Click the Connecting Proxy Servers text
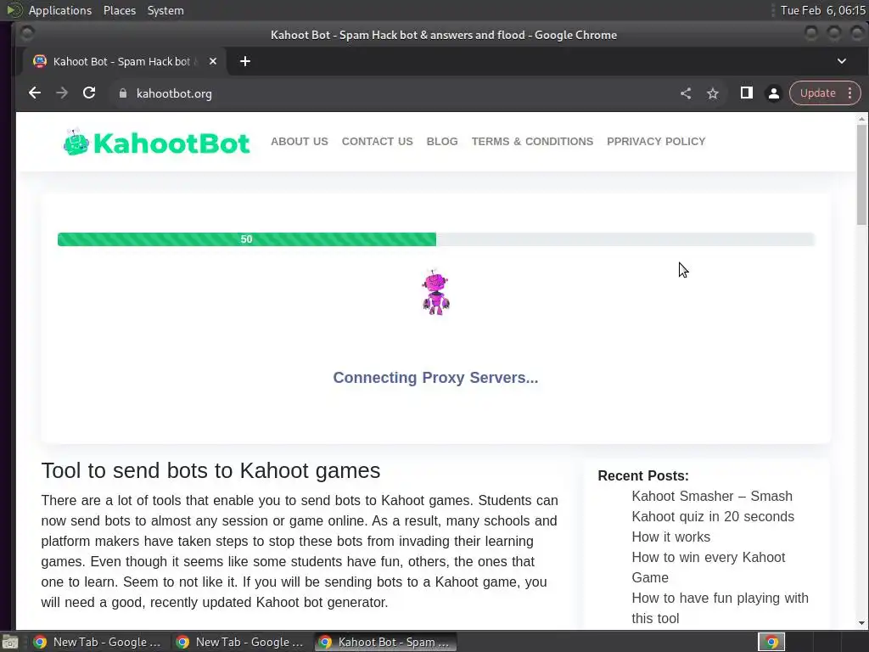 click(x=435, y=378)
